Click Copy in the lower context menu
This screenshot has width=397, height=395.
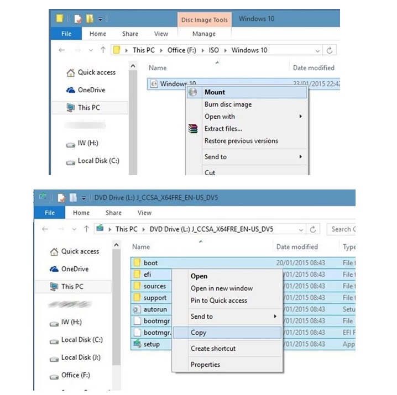(x=227, y=333)
